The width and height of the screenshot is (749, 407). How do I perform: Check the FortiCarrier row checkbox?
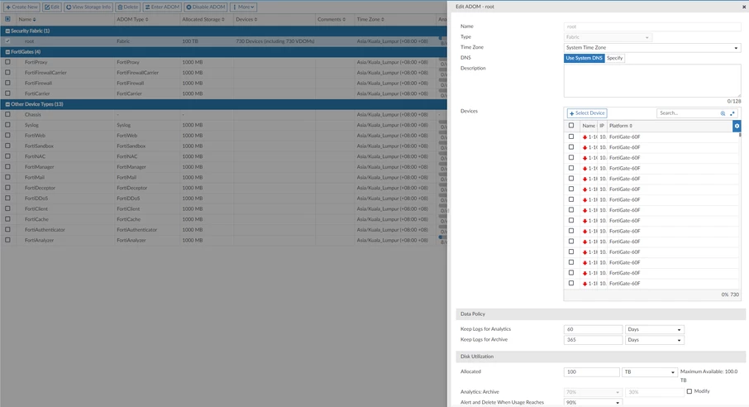coord(7,93)
